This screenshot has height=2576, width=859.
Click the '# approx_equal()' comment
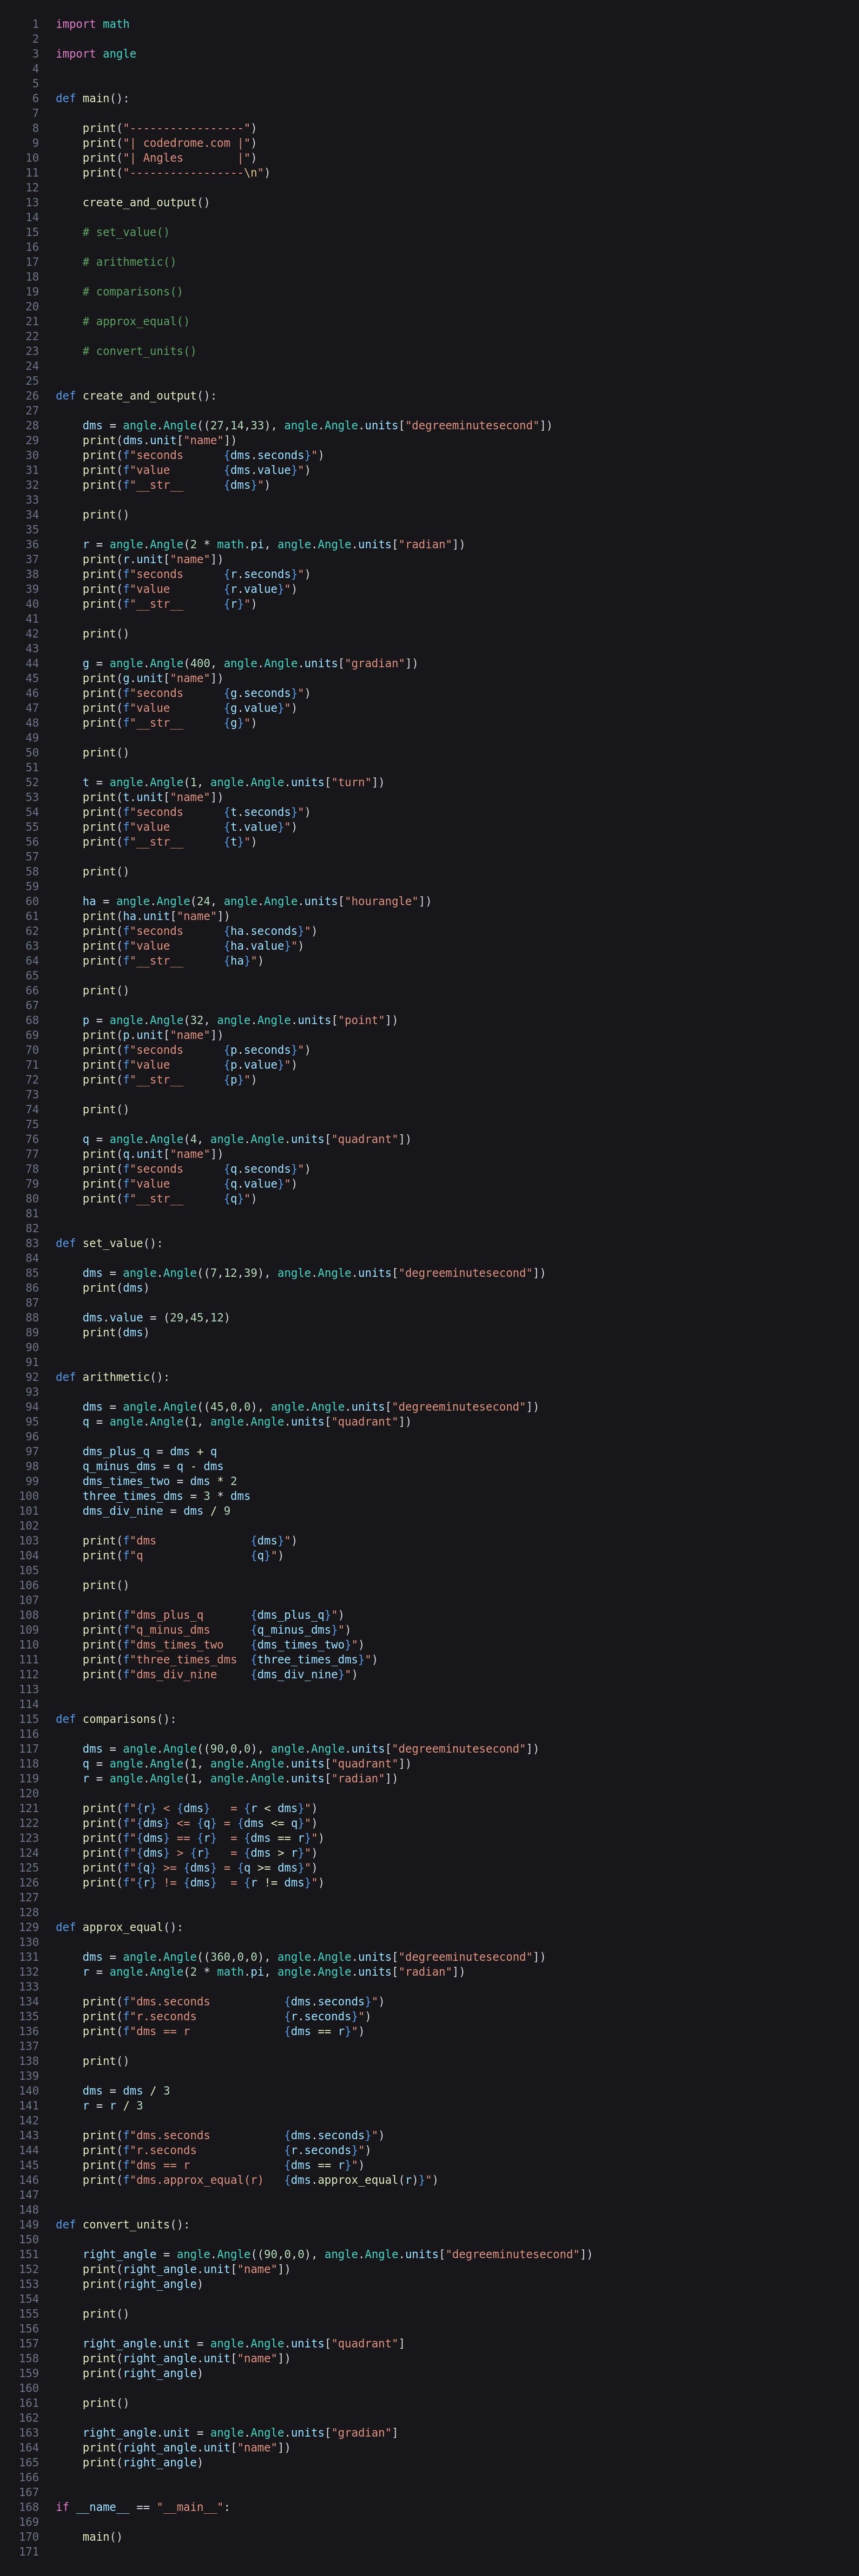click(136, 321)
